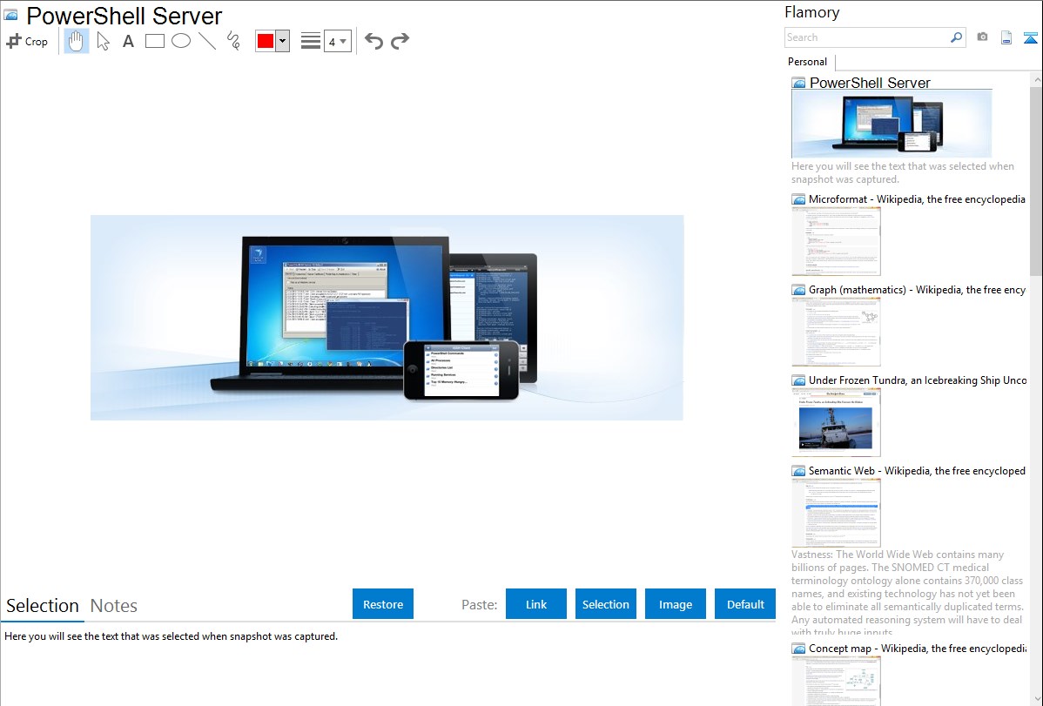
Task: Click the Under Frozen Tundra snapshot icon
Action: (799, 380)
